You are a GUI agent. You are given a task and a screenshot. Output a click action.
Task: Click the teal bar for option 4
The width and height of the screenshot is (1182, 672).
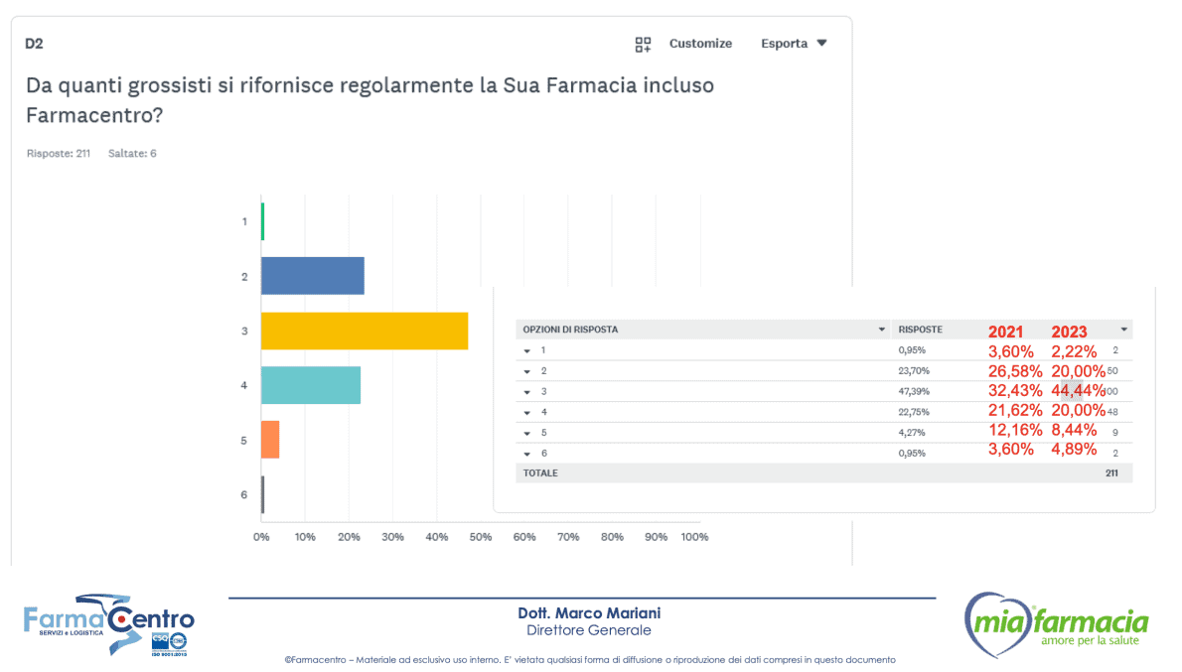point(310,385)
